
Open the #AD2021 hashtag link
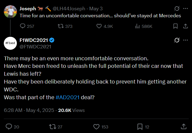(x=67, y=97)
